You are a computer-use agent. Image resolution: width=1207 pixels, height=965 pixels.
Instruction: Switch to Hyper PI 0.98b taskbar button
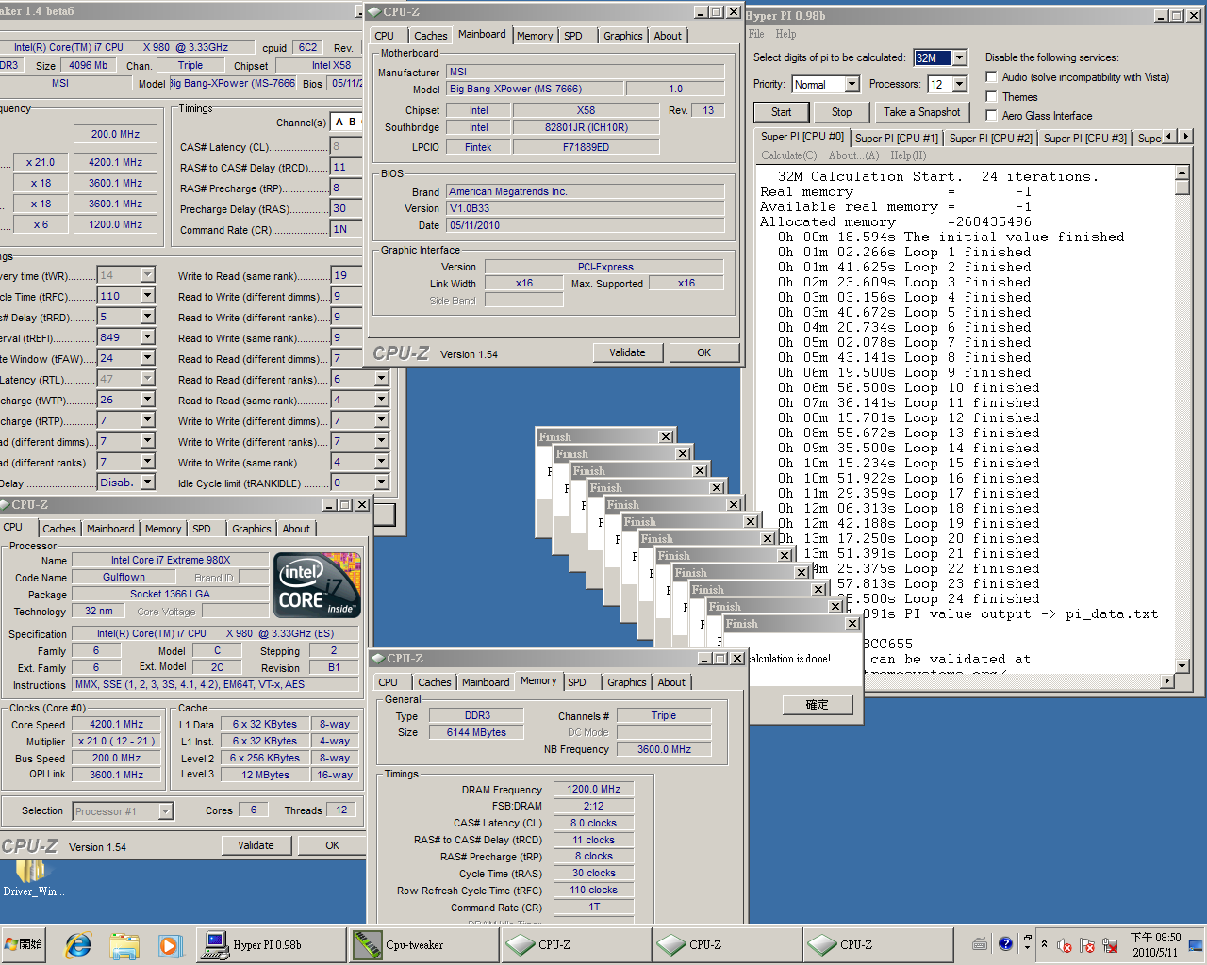tap(272, 944)
